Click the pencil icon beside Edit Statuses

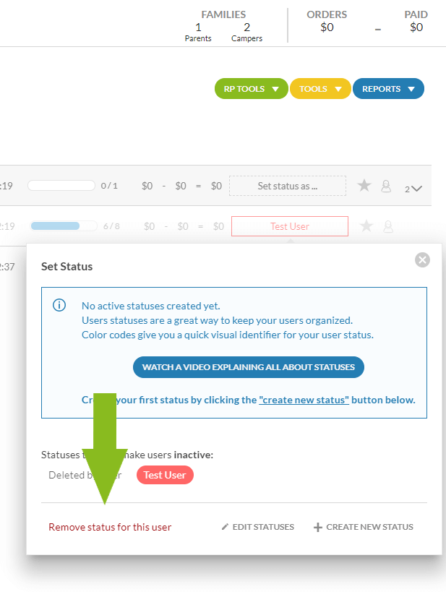coord(226,527)
